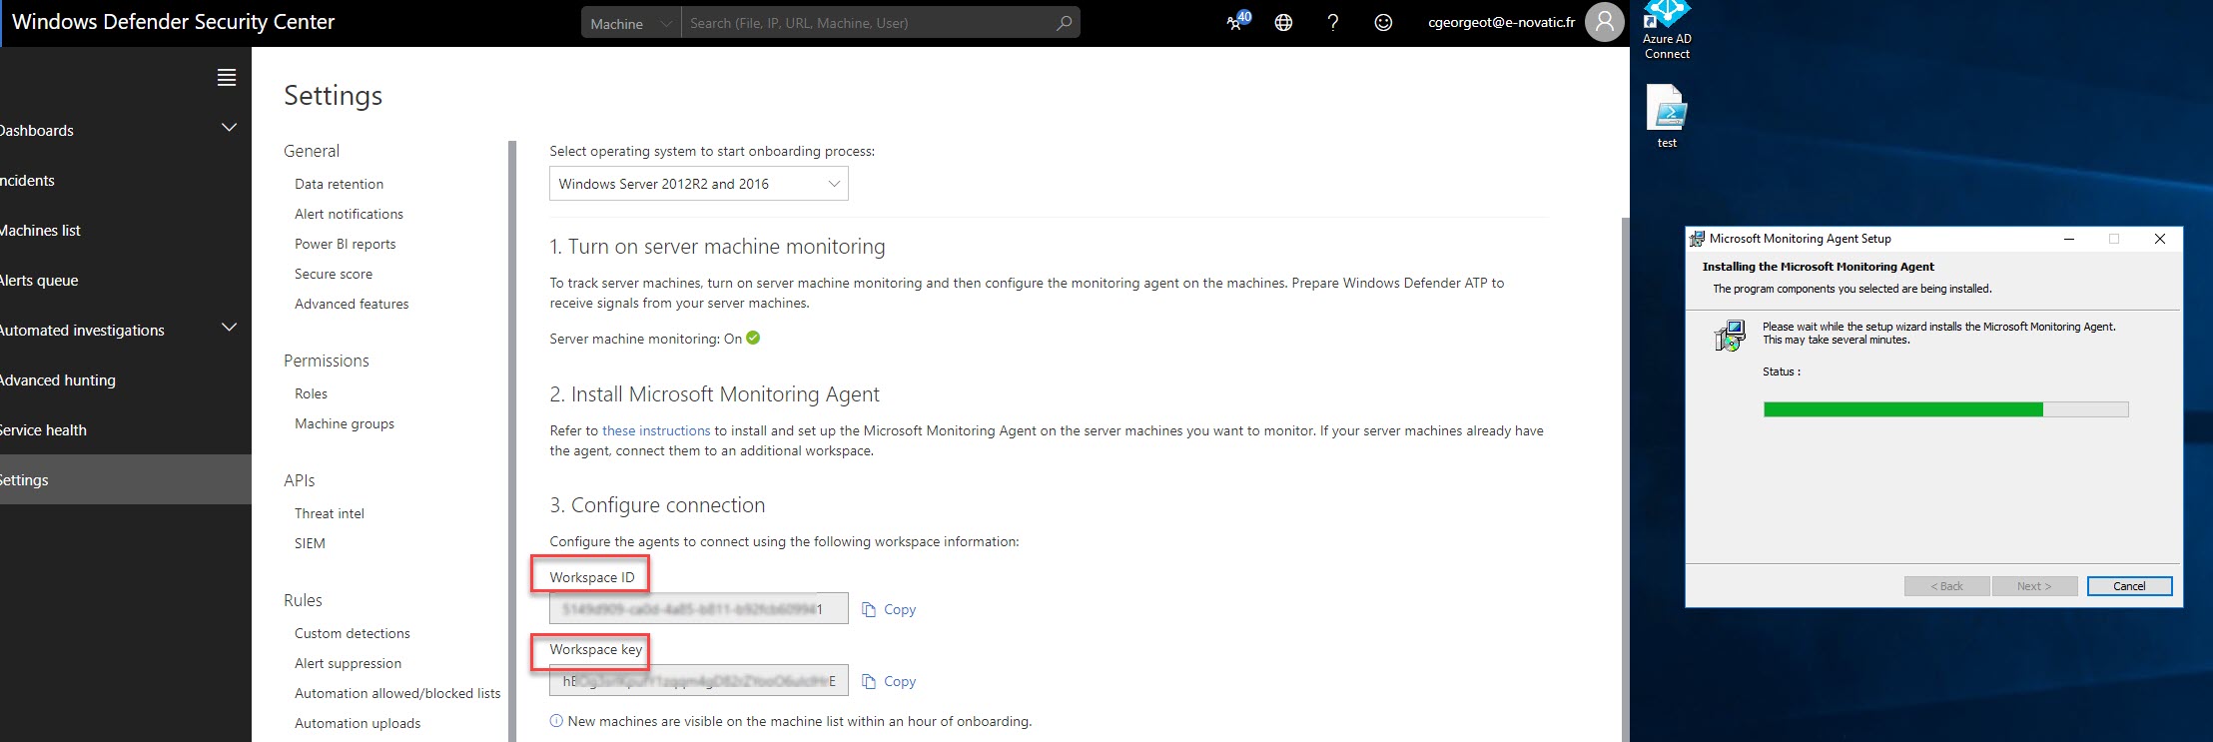Viewport: 2213px width, 742px height.
Task: Open Alert suppression under Rules
Action: click(x=348, y=663)
